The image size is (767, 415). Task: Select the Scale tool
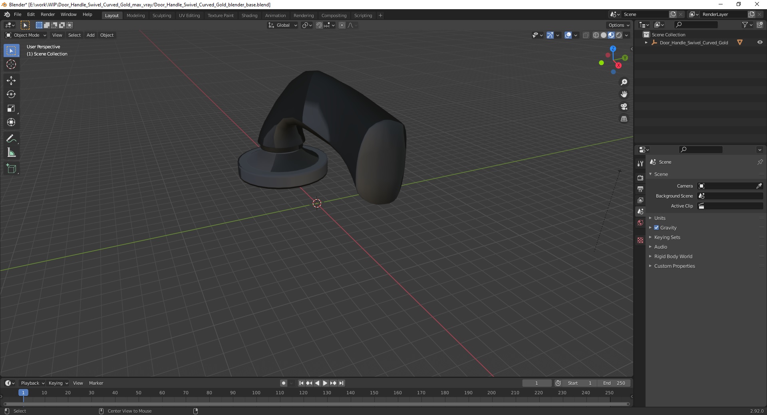(11, 109)
